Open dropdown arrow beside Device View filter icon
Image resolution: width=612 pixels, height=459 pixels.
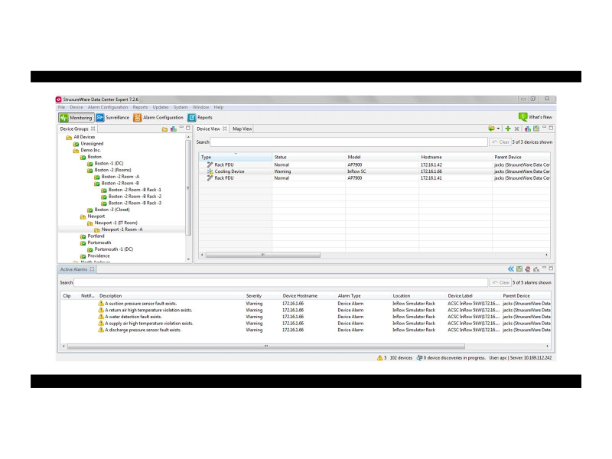pos(499,129)
